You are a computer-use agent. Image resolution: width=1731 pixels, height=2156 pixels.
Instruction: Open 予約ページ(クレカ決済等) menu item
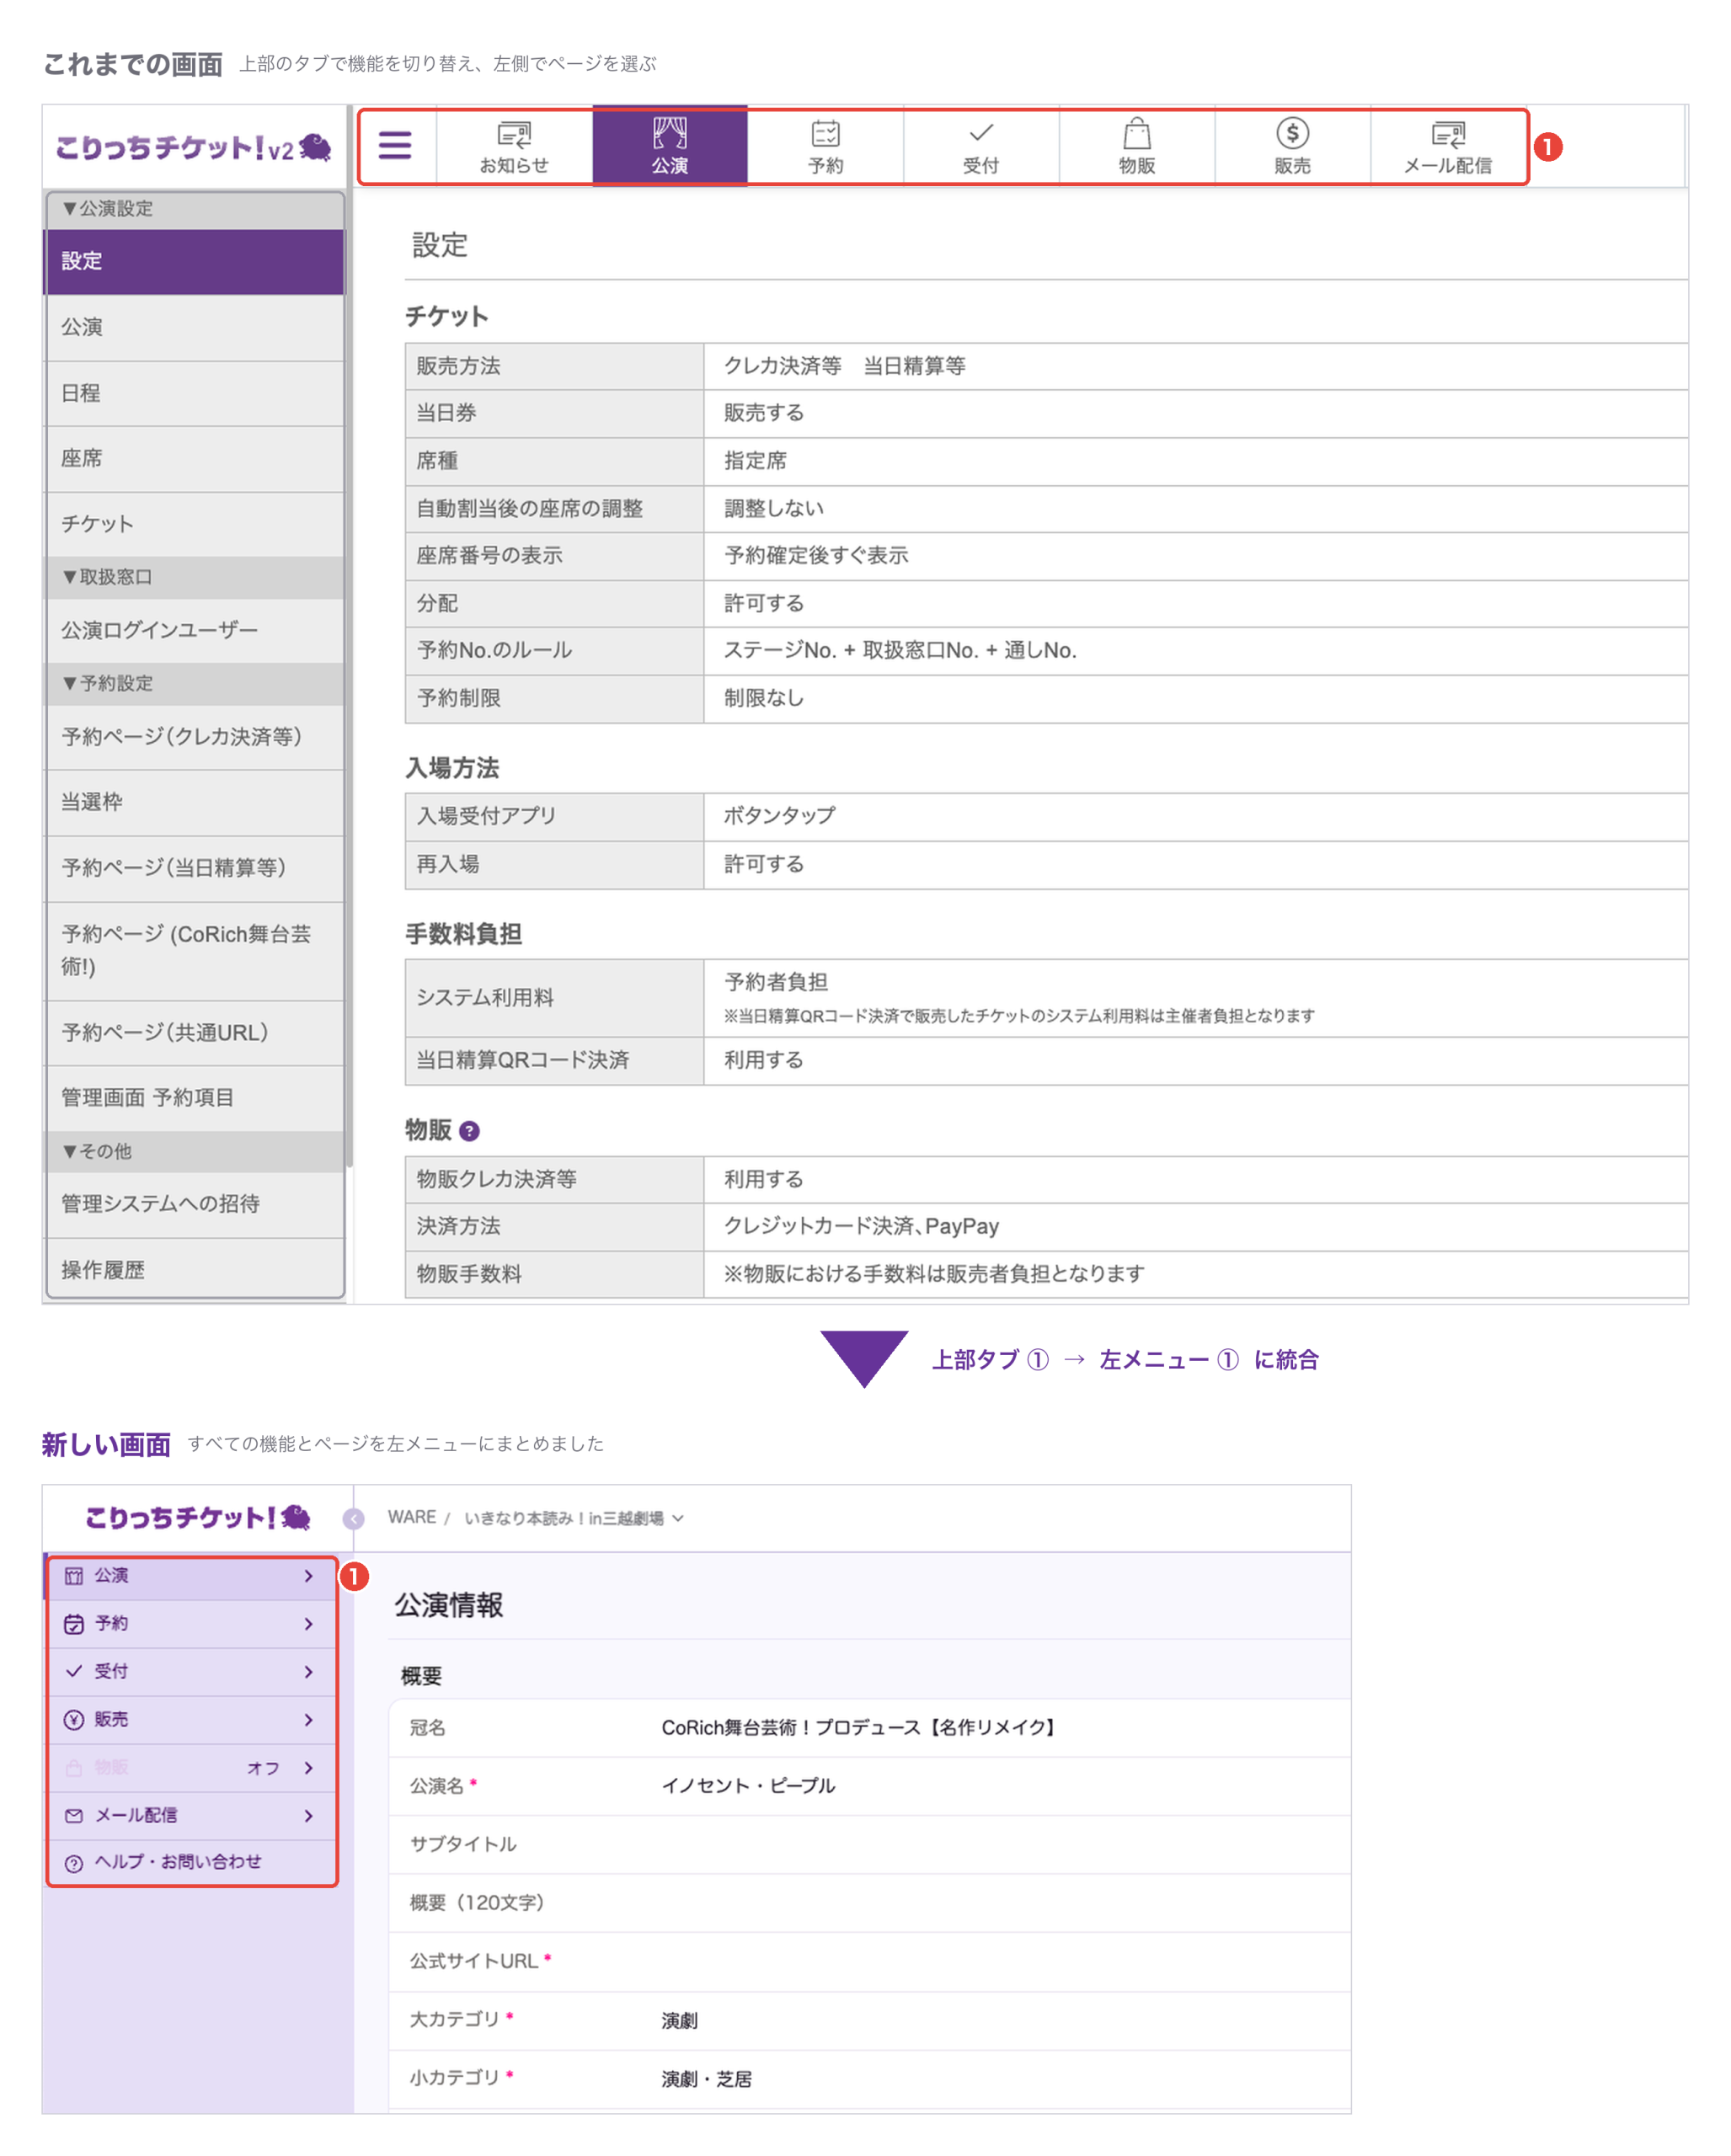coord(195,736)
